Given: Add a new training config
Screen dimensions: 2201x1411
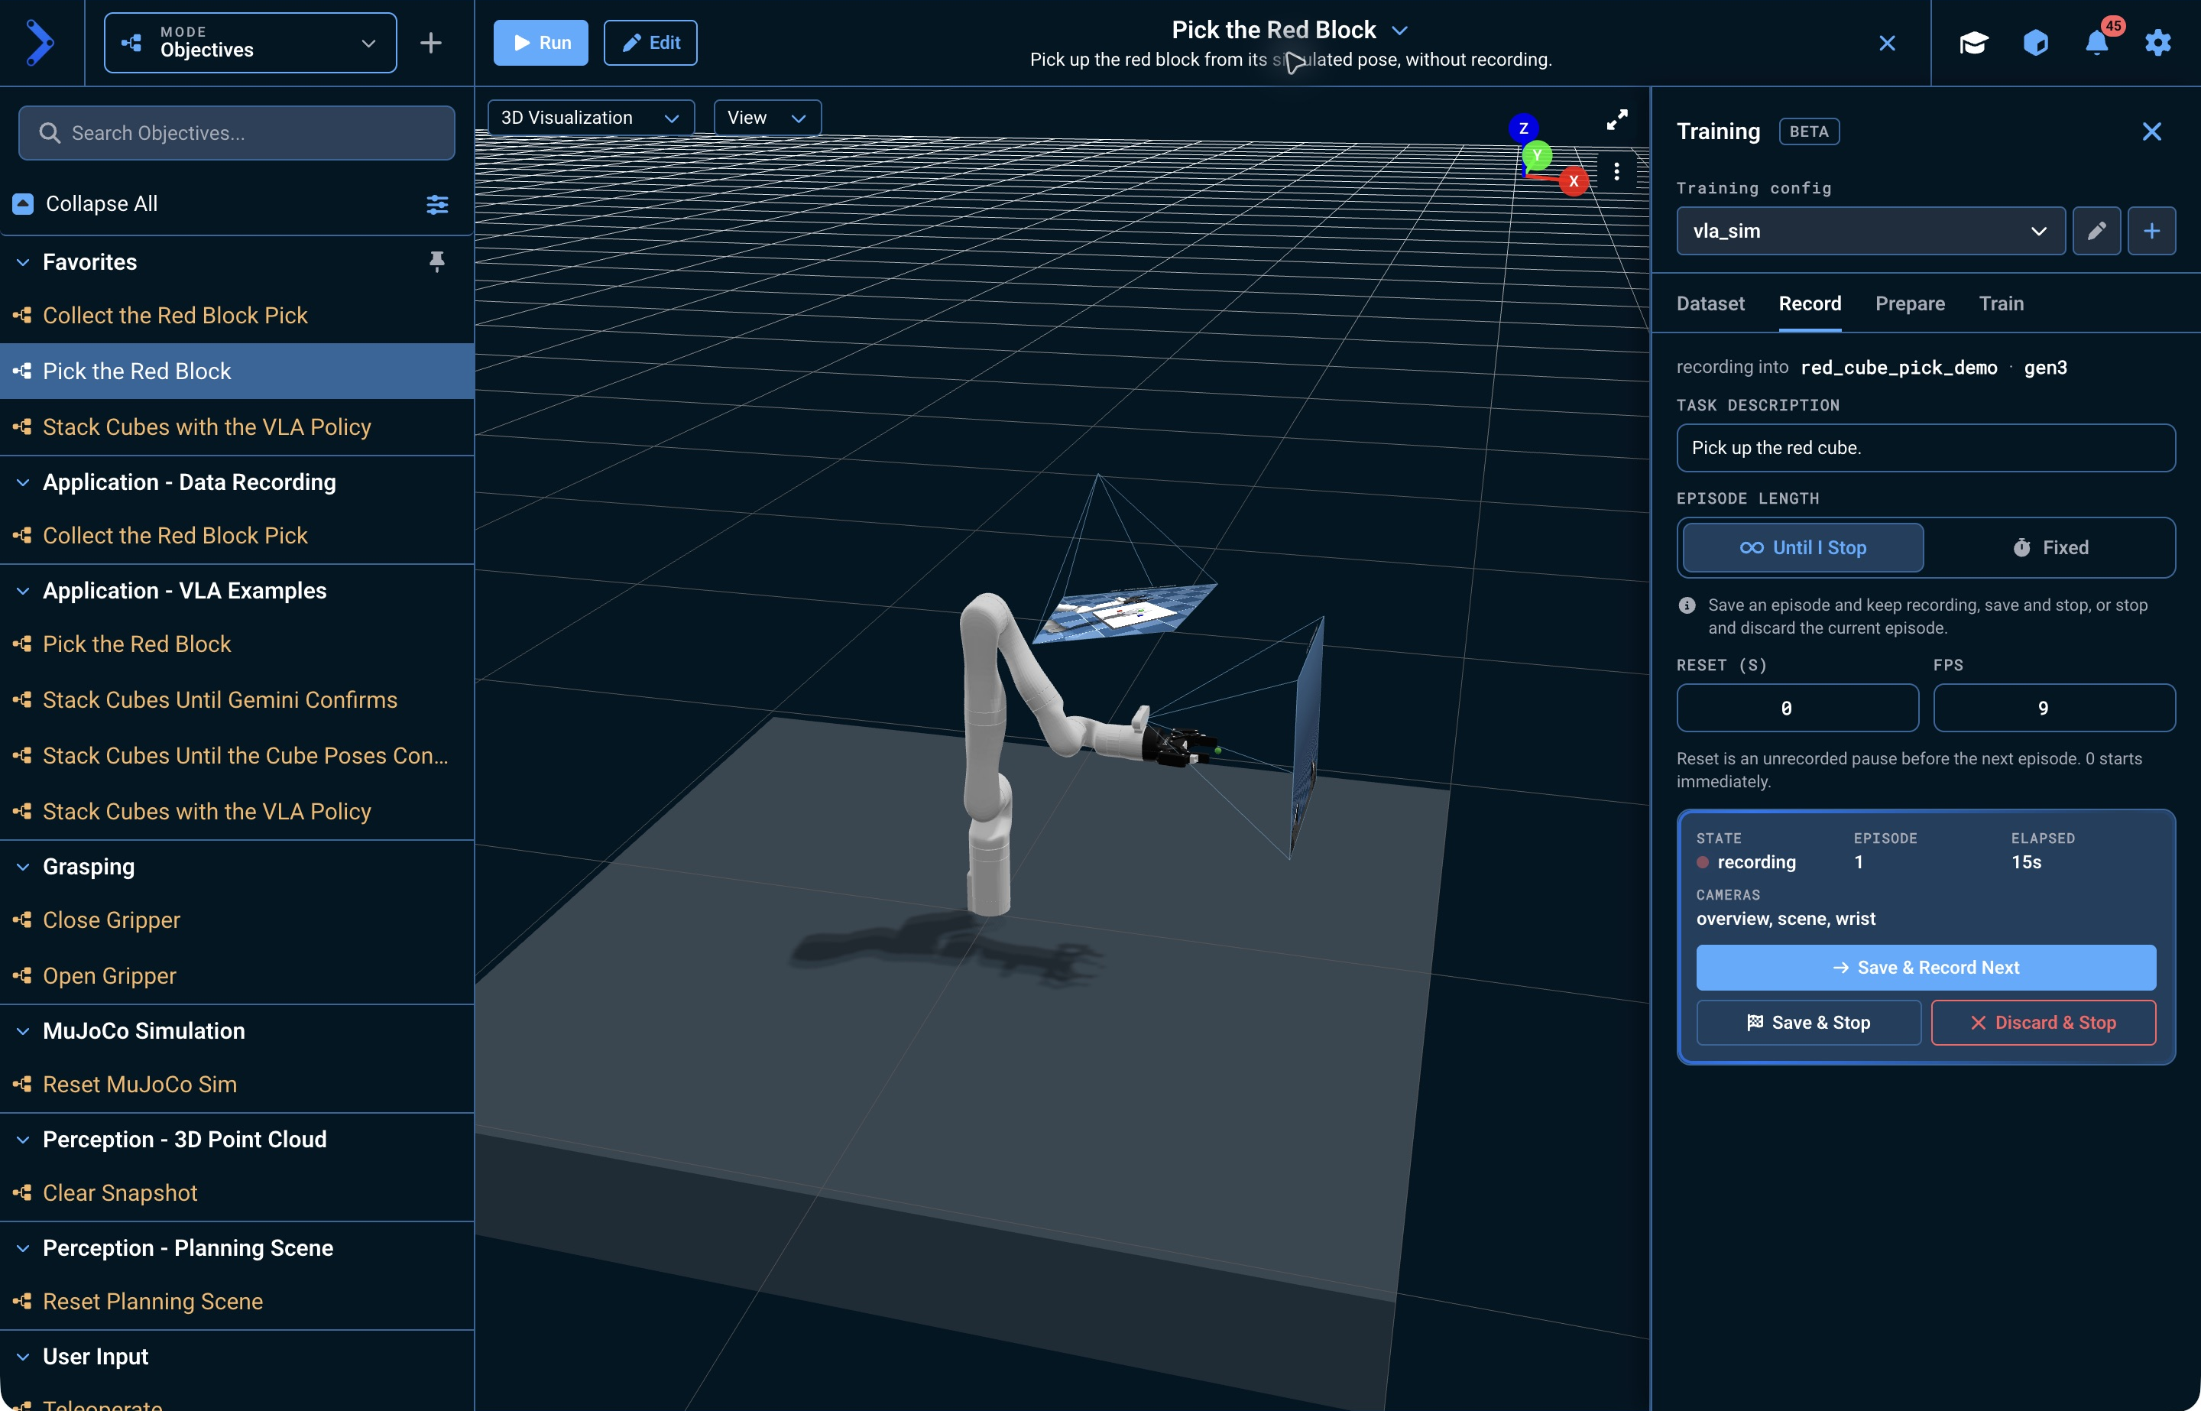Looking at the screenshot, I should coord(2151,231).
